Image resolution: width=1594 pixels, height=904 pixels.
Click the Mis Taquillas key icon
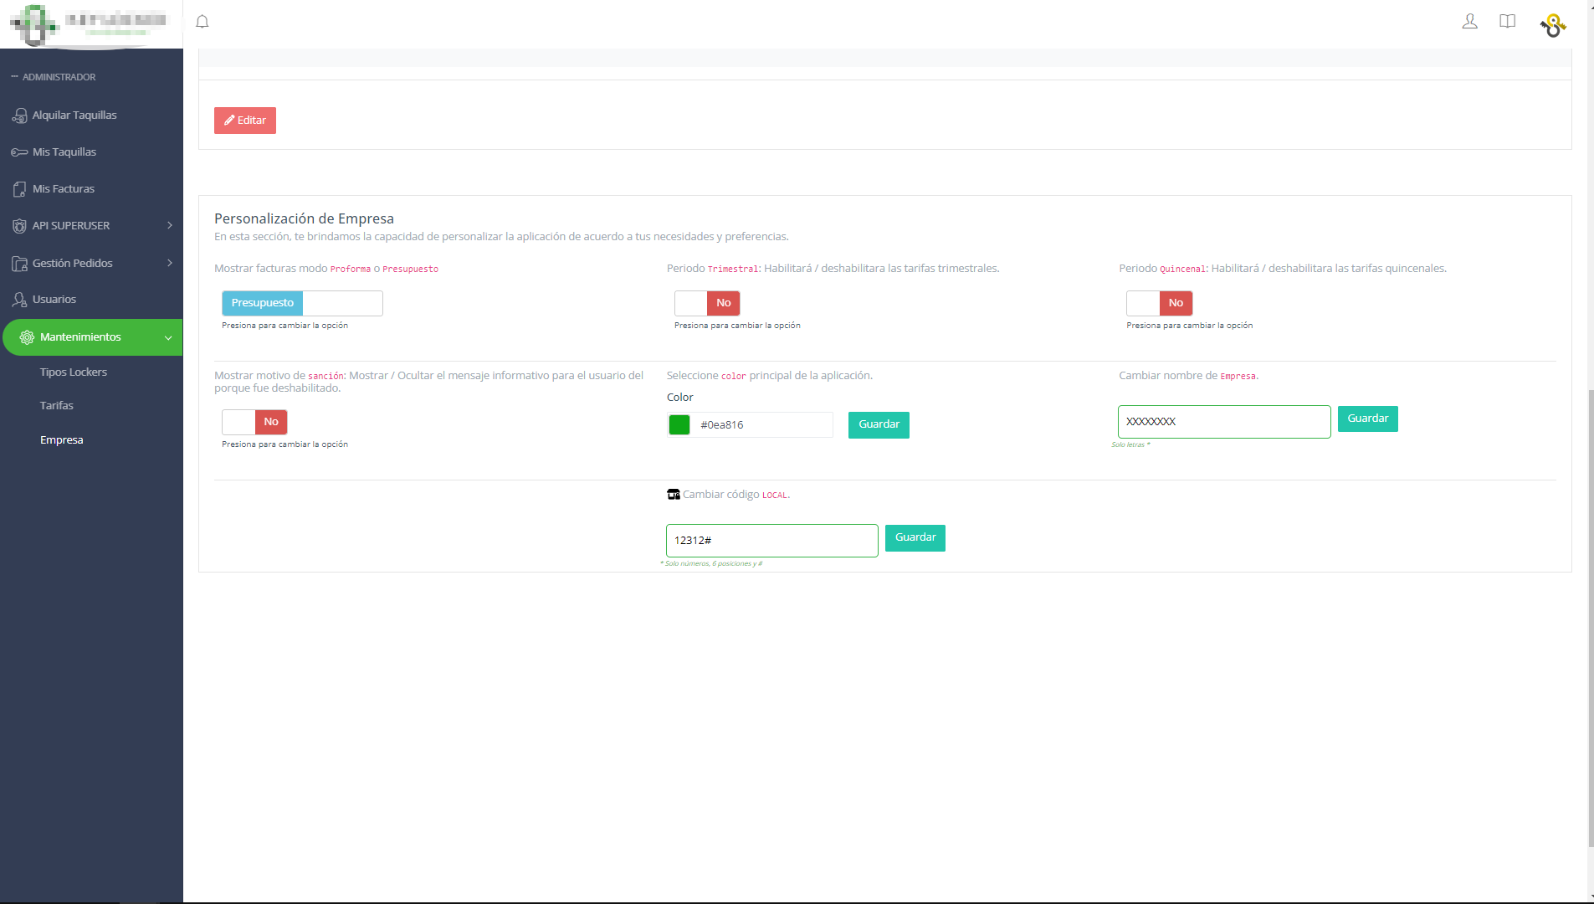point(19,152)
